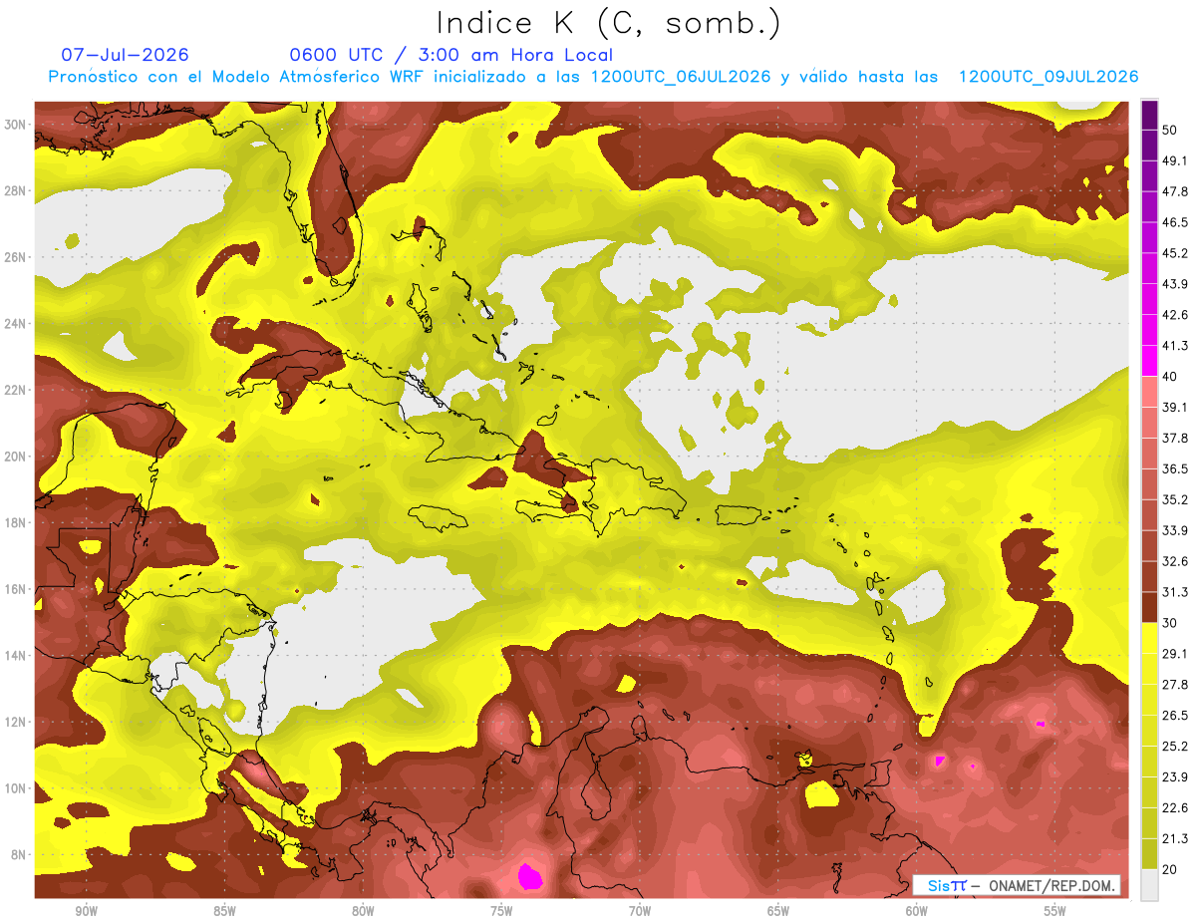Click the longitude axis label '85W'
This screenshot has width=1196, height=924.
(224, 911)
